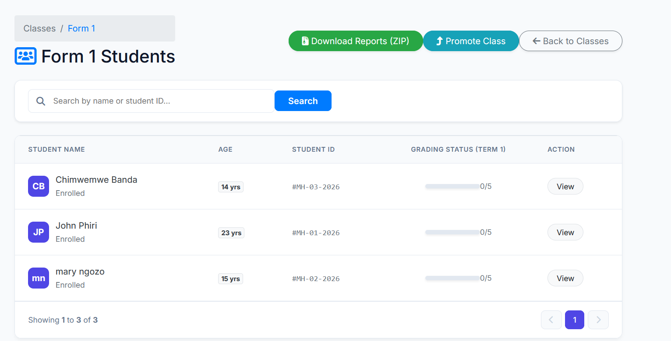This screenshot has height=341, width=671.
Task: View Chimwemwe Banda's student record
Action: click(x=565, y=186)
